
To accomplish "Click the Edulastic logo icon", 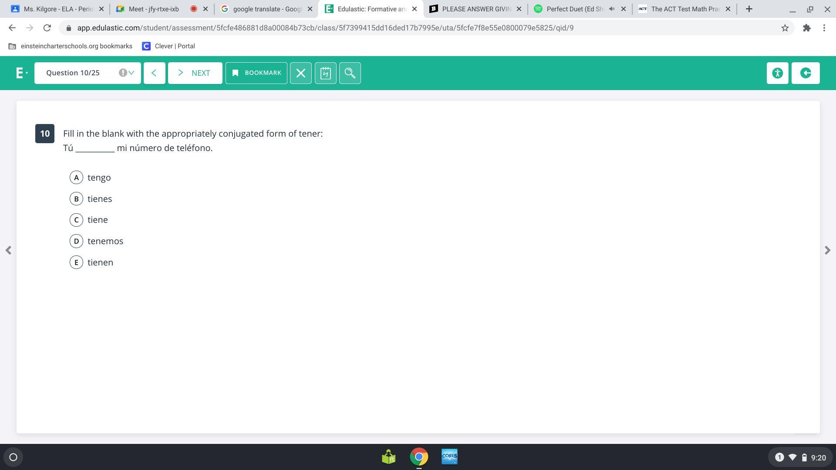I will point(20,73).
